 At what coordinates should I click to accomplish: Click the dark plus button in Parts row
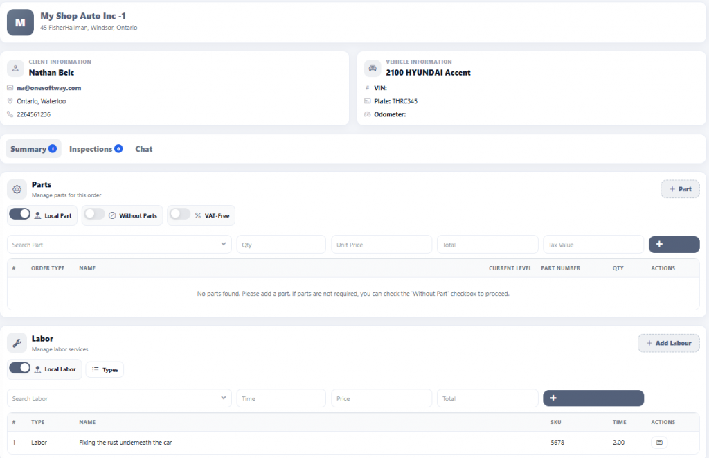tap(673, 245)
